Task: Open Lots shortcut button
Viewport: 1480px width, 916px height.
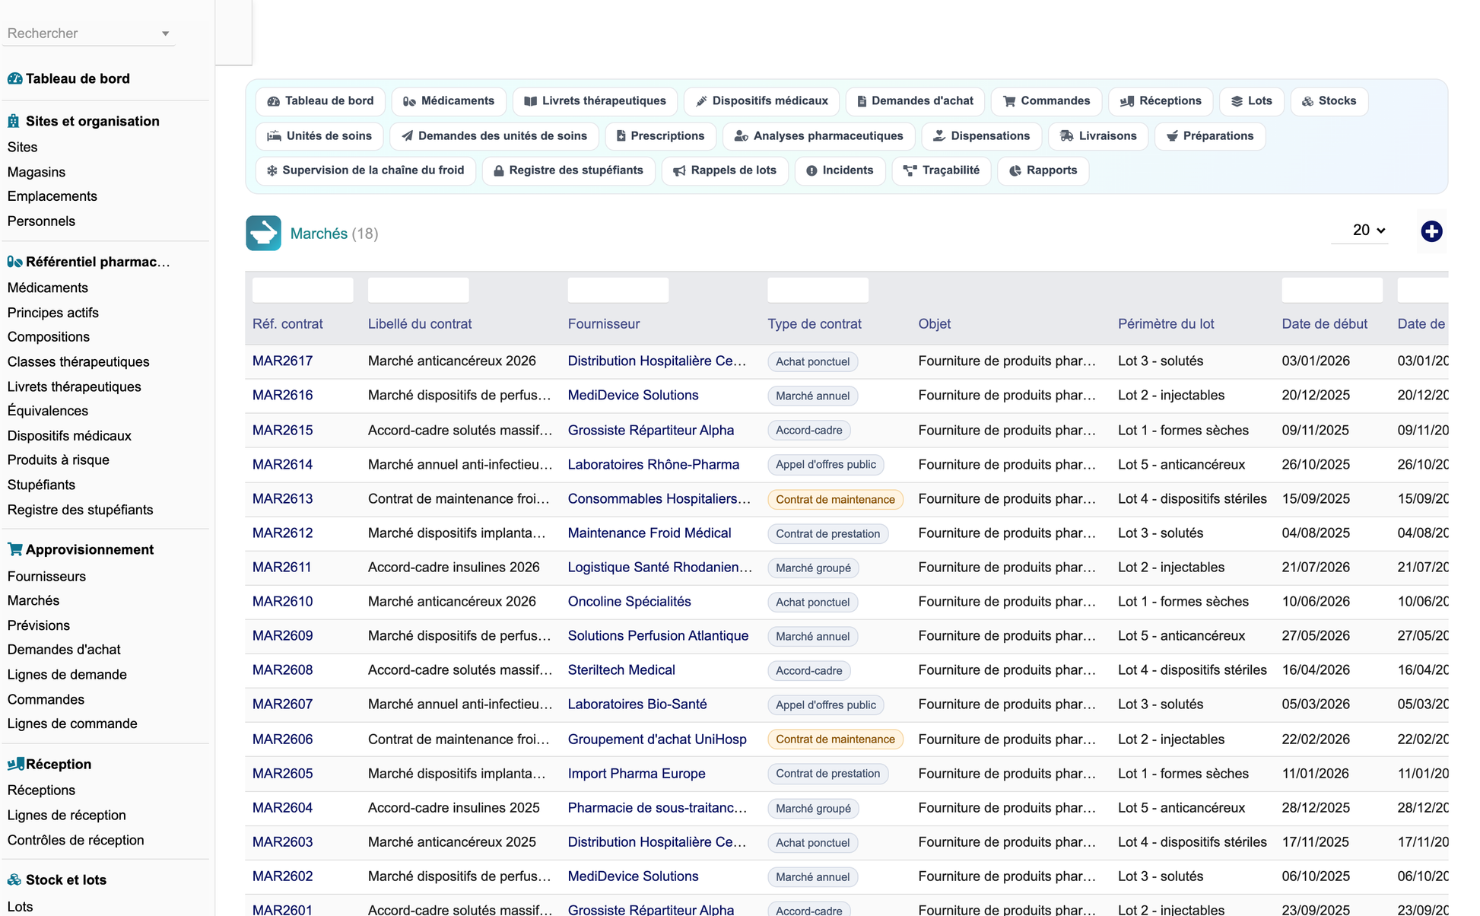Action: pos(1252,101)
